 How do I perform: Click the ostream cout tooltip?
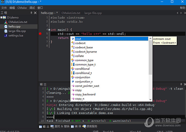165,41
